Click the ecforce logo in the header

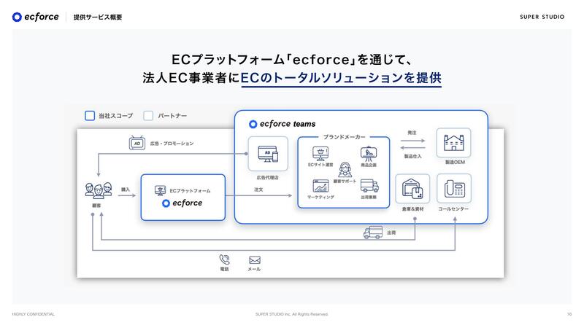click(35, 17)
